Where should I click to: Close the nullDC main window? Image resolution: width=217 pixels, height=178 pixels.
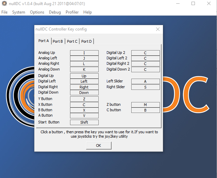coord(209,3)
